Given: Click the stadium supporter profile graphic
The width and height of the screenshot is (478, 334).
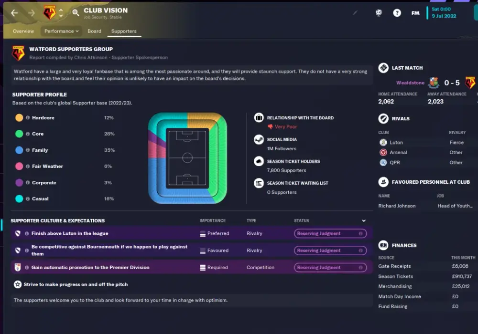Looking at the screenshot, I should pos(187,158).
